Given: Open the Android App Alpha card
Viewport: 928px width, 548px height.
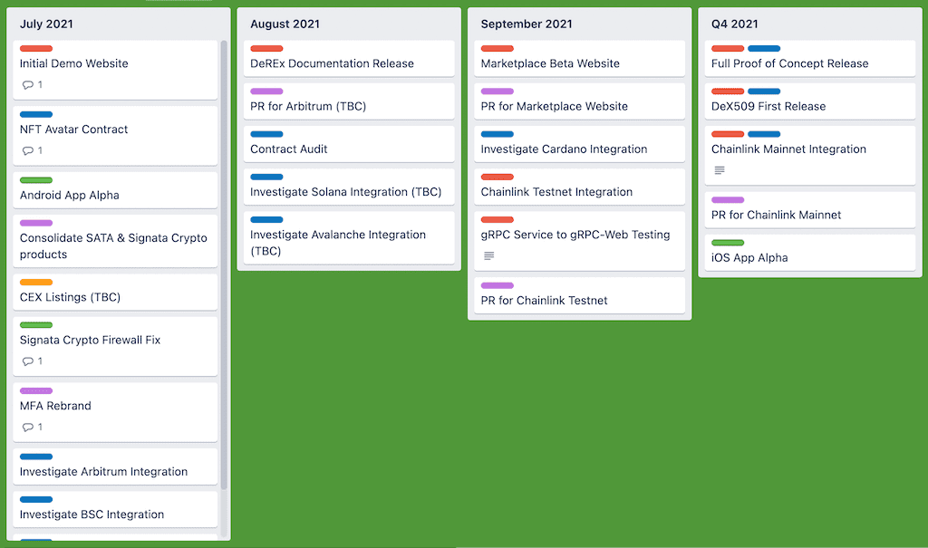Looking at the screenshot, I should click(115, 190).
